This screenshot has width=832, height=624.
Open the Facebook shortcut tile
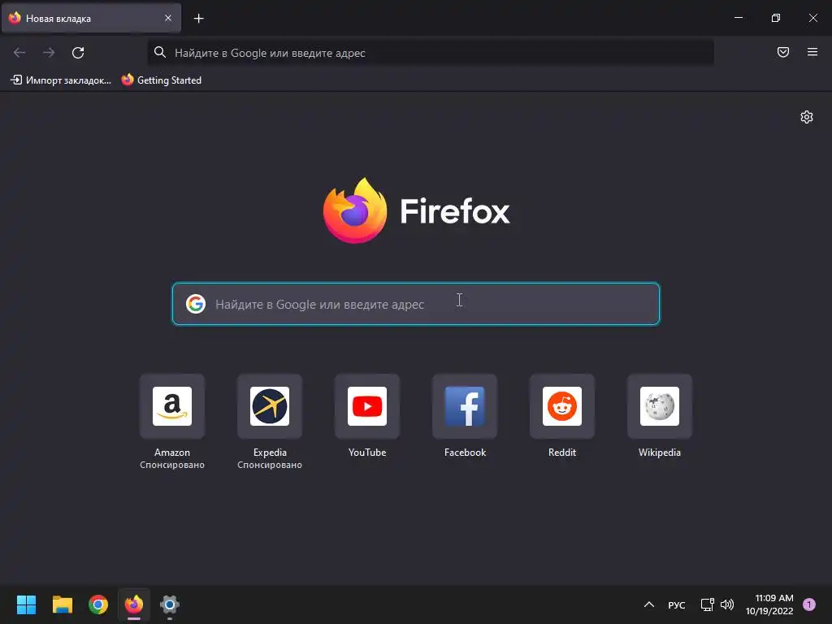click(465, 406)
